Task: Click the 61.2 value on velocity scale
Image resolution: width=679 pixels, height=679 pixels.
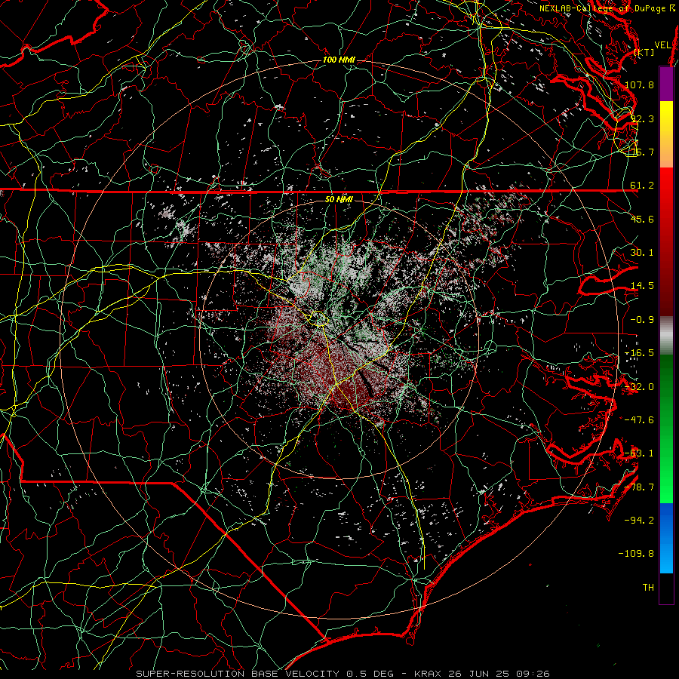Action: pyautogui.click(x=642, y=186)
